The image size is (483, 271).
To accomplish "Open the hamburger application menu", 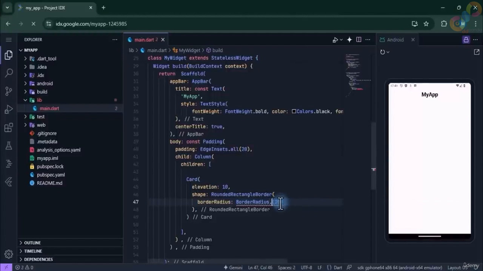I will (9, 40).
